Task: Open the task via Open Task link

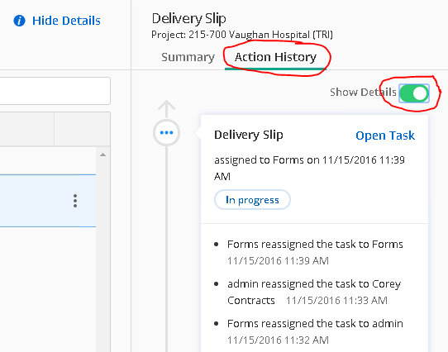Action: [x=385, y=136]
